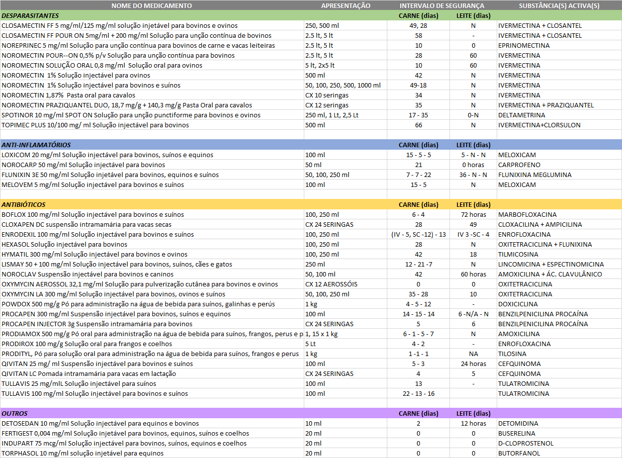Screen dimensions: 622x458
Task: Select the FERTIGEST 0,004 mg/ml cell
Action: coord(152,433)
